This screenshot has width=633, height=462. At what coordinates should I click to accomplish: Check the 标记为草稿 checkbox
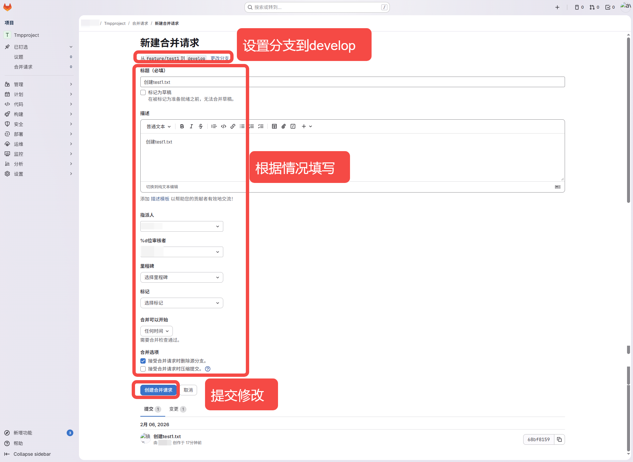tap(143, 92)
